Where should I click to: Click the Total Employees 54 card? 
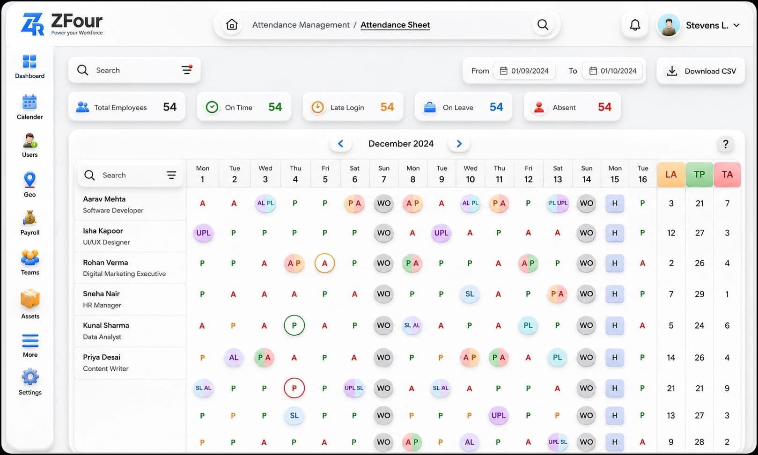click(x=127, y=107)
